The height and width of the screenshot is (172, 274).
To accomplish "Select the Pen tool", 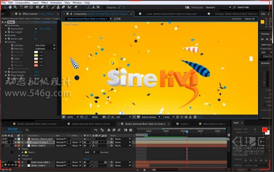I will coord(42,7).
